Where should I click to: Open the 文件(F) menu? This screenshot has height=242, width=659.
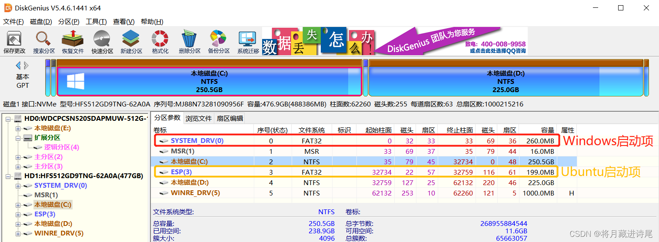13,22
